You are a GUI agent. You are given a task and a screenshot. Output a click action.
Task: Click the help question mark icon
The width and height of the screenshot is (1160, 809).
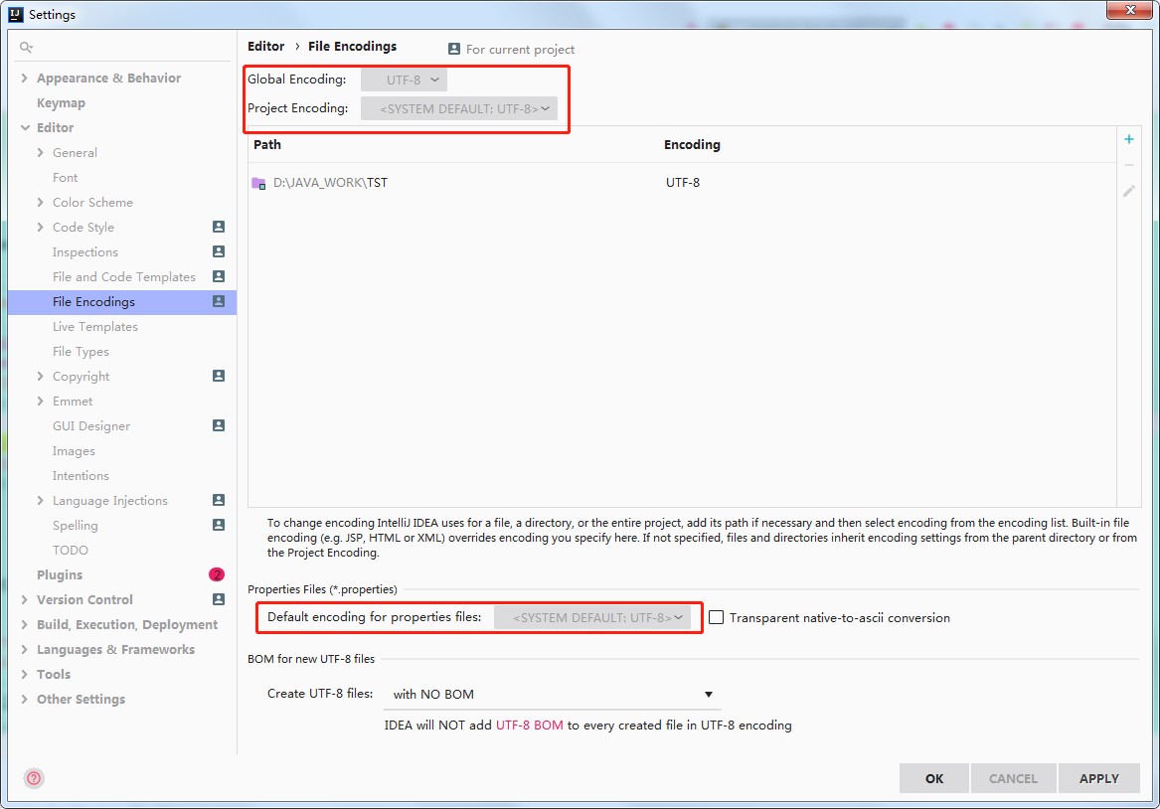pyautogui.click(x=34, y=778)
